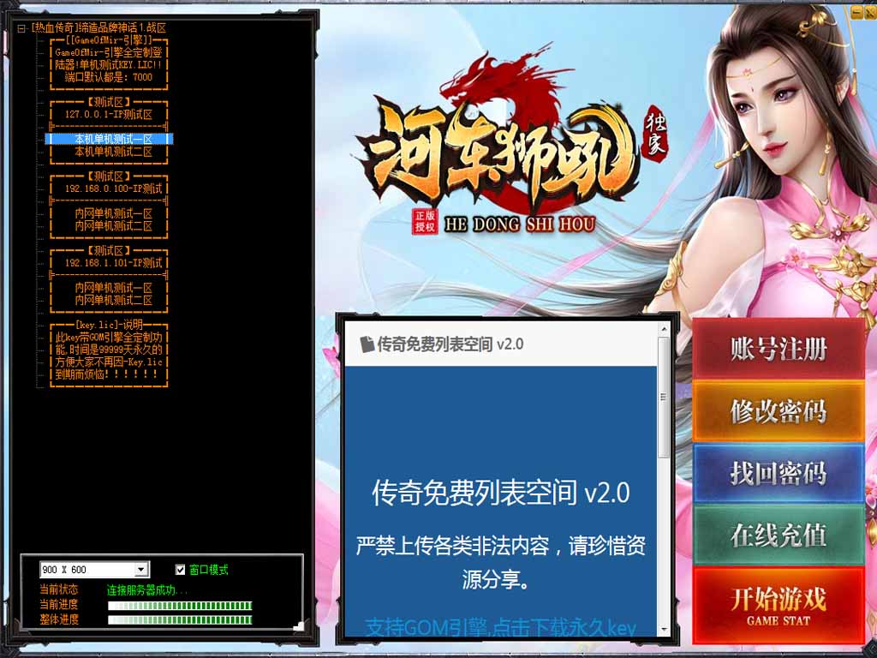Select the 192.168.1.101-IP测试 entry
The width and height of the screenshot is (877, 658).
click(x=114, y=263)
